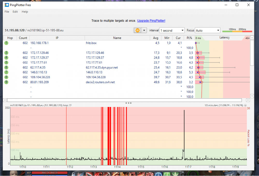259x176 pixels.
Task: Select the green hop 6 circle
Action: pyautogui.click(x=6, y=68)
